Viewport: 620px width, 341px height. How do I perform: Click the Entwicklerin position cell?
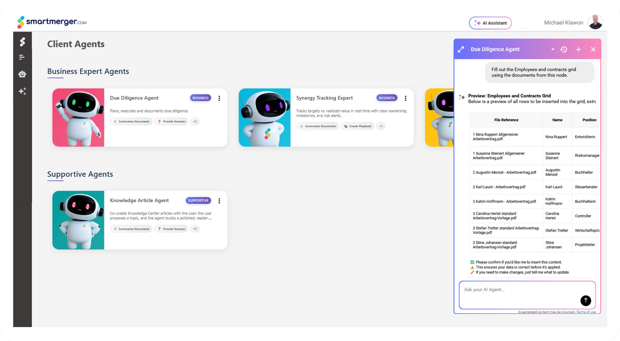tap(586, 137)
